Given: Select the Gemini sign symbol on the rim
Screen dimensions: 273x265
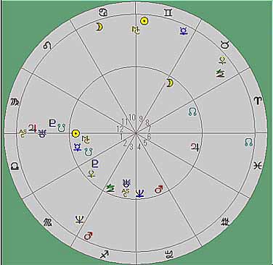Looking at the screenshot, I should click(x=168, y=12).
